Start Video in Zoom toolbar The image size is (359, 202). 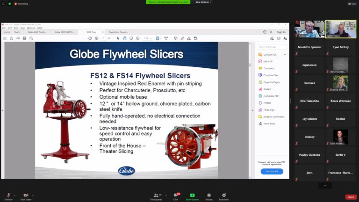tap(26, 196)
